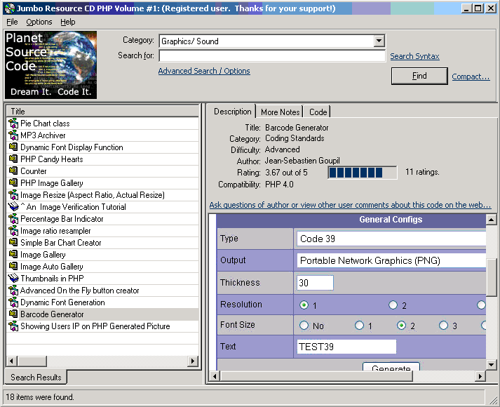The height and width of the screenshot is (407, 500).
Task: Open the ask questions of author link
Action: 350,205
